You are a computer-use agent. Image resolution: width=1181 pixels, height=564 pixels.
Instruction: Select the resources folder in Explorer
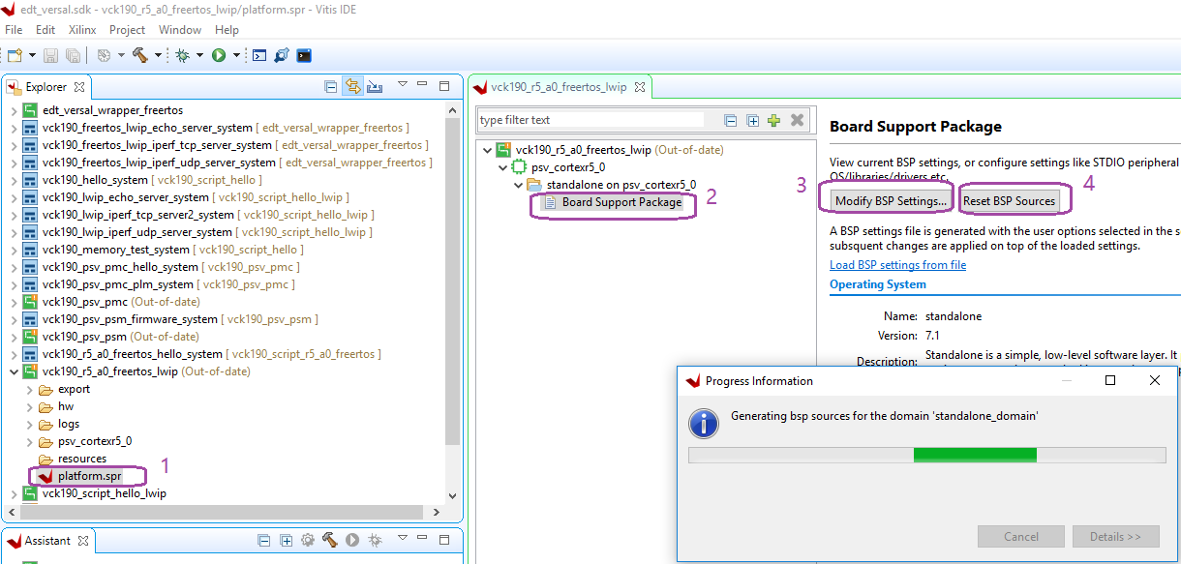point(82,459)
